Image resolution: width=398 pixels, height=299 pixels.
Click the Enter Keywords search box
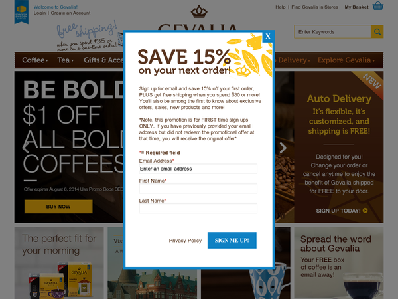click(332, 32)
